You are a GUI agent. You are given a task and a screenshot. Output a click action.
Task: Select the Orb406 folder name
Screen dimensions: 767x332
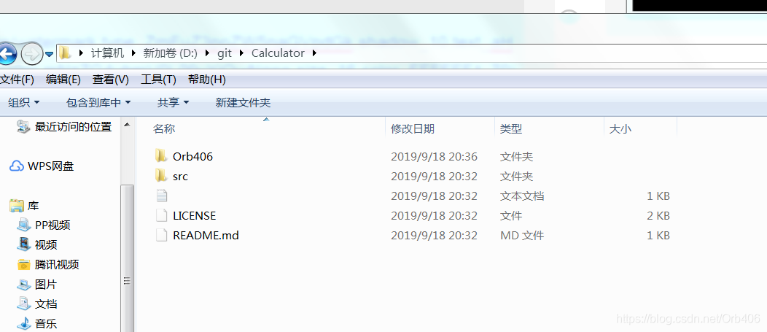pos(192,157)
